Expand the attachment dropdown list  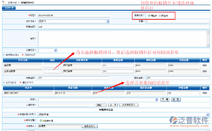click(157, 99)
